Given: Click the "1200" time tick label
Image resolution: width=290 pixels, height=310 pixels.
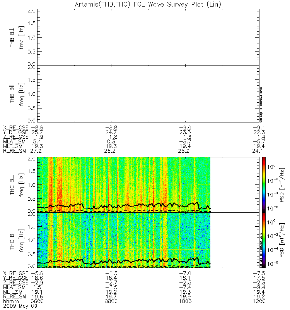Looking at the screenshot, I should (x=259, y=301).
